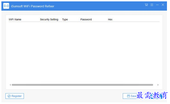This screenshot has width=170, height=104.
Task: Click the key icon beside Register
Action: coord(9,96)
